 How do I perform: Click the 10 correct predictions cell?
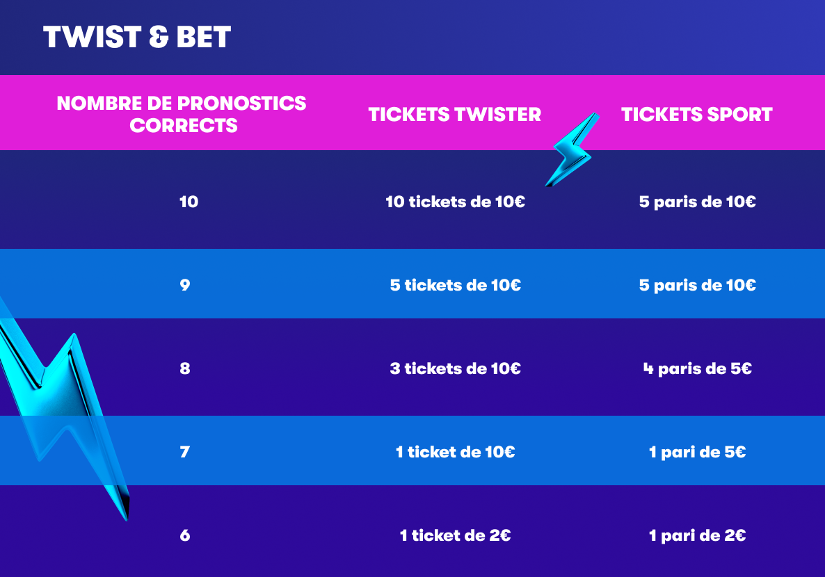[x=189, y=202]
